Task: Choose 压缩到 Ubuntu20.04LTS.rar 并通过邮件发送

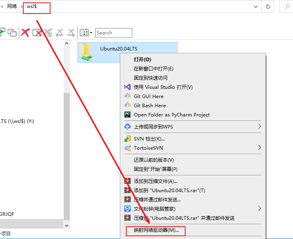Action: tap(193, 218)
